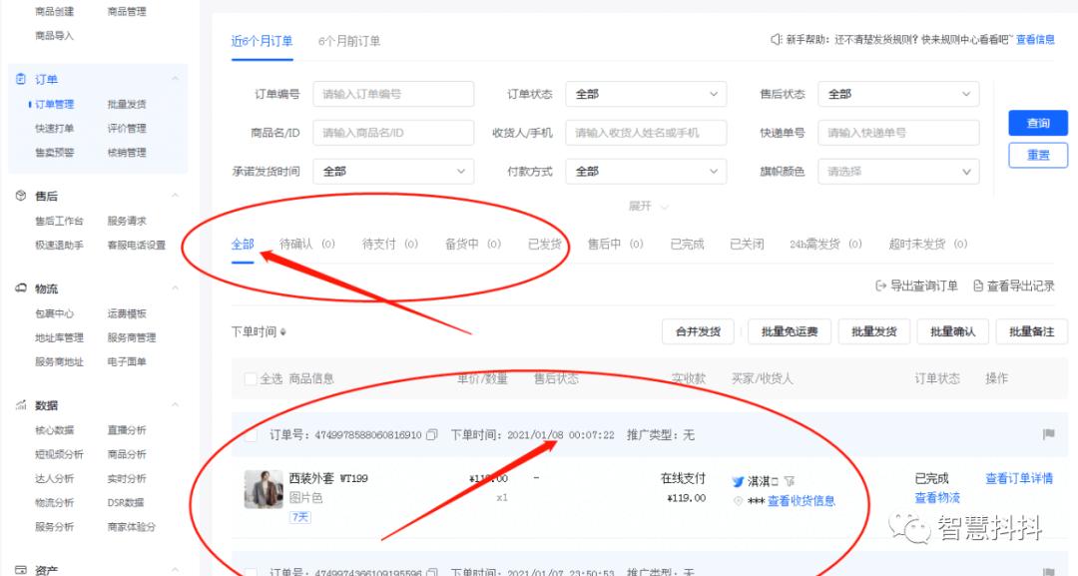Viewport: 1078px width, 576px height.
Task: Click the copy icon beside order number 4749978588060816910
Action: coord(433,436)
